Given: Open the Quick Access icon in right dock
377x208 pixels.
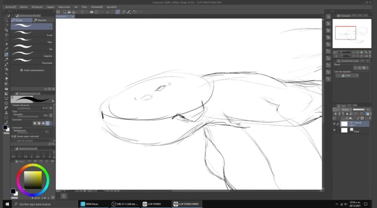Looking at the screenshot, I should [x=328, y=17].
